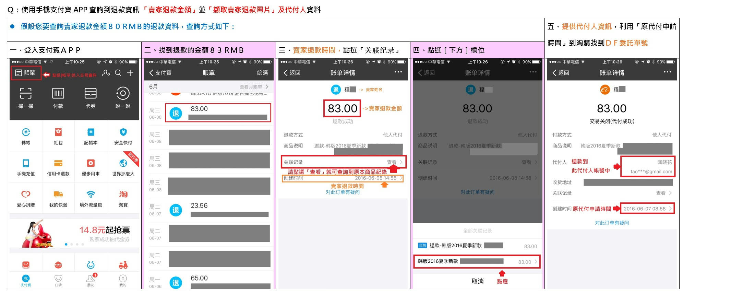Tap the search magnifier on Alipay home

(118, 73)
